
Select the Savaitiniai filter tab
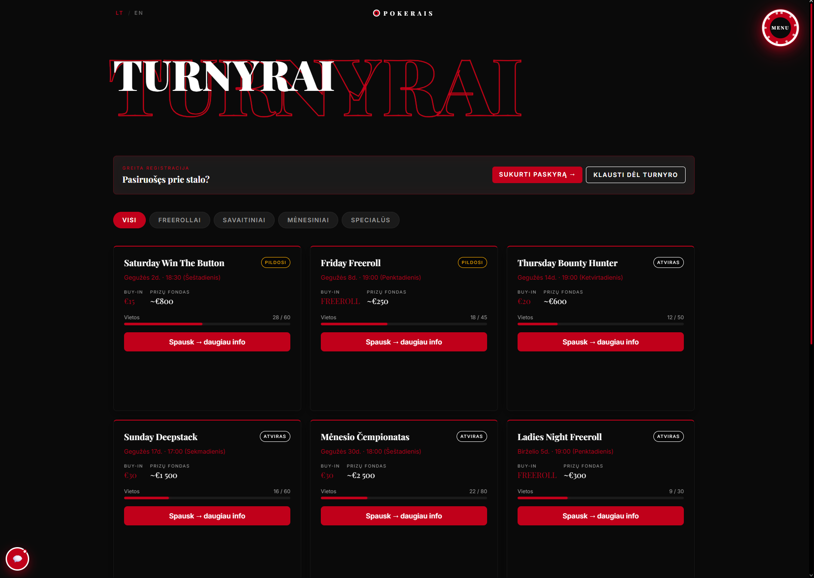(244, 220)
